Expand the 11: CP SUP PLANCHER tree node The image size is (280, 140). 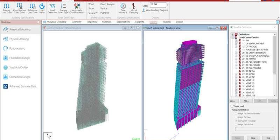(236, 43)
